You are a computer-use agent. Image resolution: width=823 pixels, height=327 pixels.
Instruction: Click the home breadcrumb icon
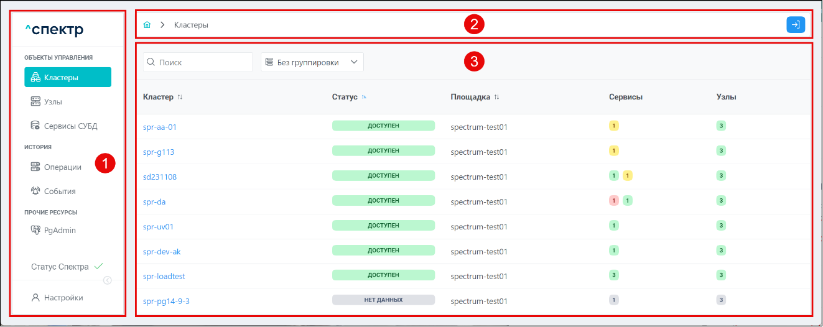click(x=147, y=25)
